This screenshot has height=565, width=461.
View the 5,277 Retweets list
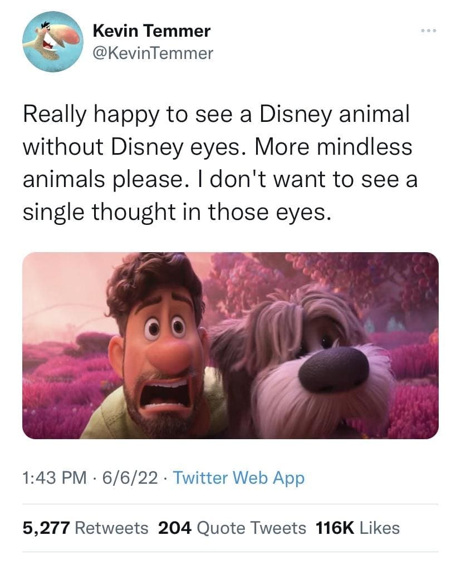pyautogui.click(x=85, y=528)
